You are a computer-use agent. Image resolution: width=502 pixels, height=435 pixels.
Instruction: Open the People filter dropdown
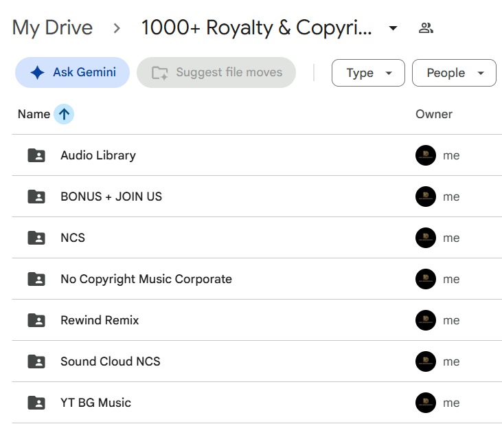454,73
